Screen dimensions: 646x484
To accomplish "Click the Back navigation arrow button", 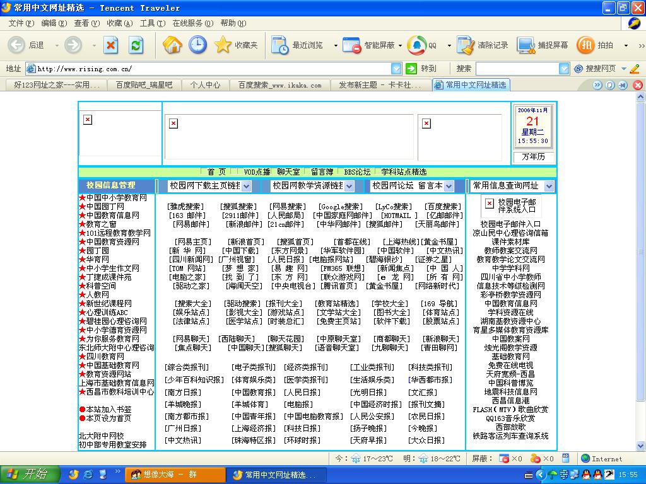I will pyautogui.click(x=17, y=45).
